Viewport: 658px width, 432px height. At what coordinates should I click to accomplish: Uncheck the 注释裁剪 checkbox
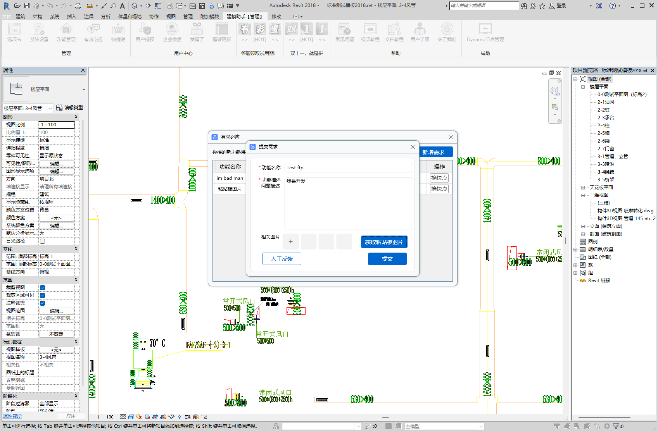point(43,303)
